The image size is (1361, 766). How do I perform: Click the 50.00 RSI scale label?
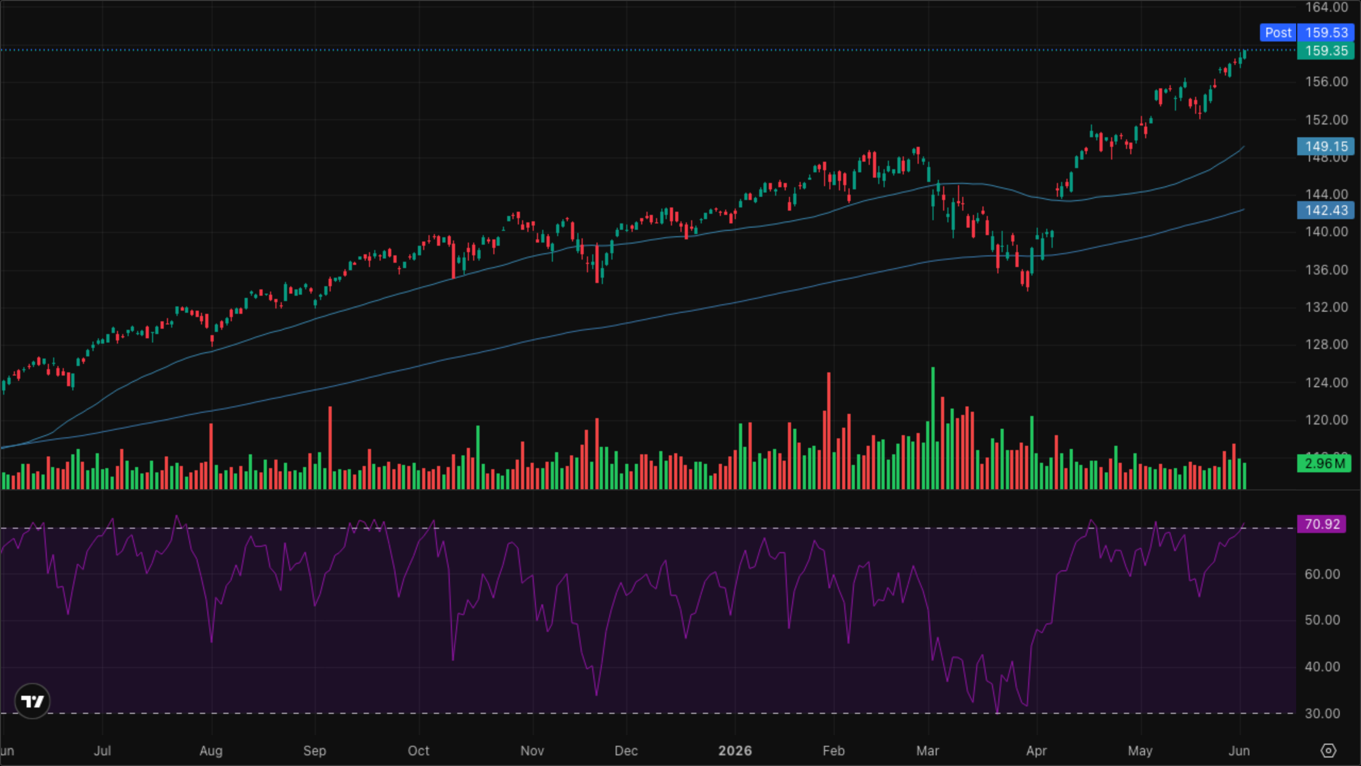pyautogui.click(x=1322, y=620)
